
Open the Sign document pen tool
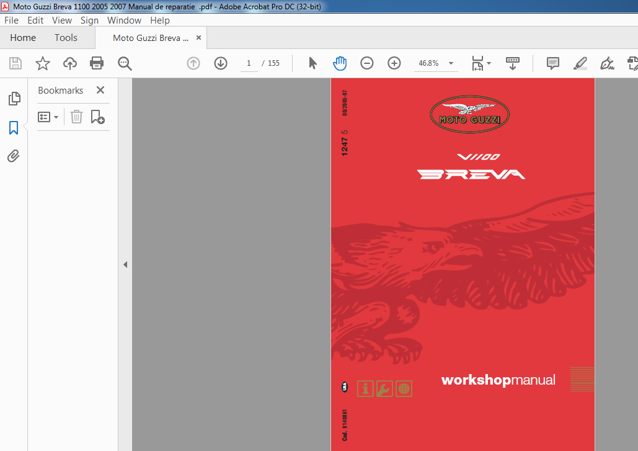click(607, 63)
